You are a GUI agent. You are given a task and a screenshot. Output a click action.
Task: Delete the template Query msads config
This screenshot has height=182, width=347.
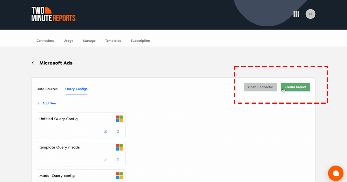click(x=118, y=160)
